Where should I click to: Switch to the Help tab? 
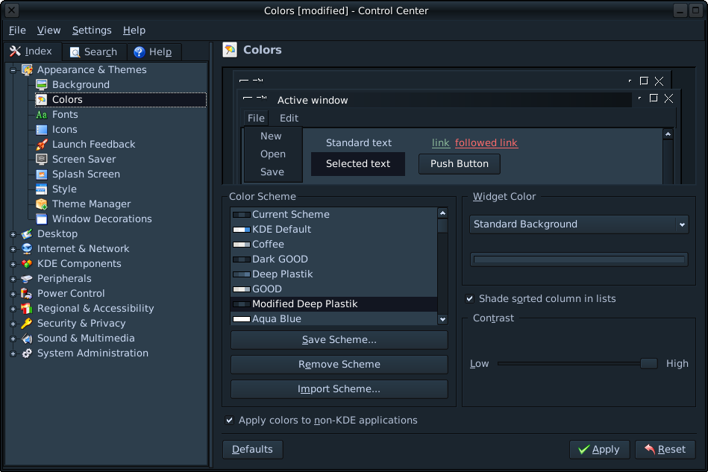[x=154, y=52]
